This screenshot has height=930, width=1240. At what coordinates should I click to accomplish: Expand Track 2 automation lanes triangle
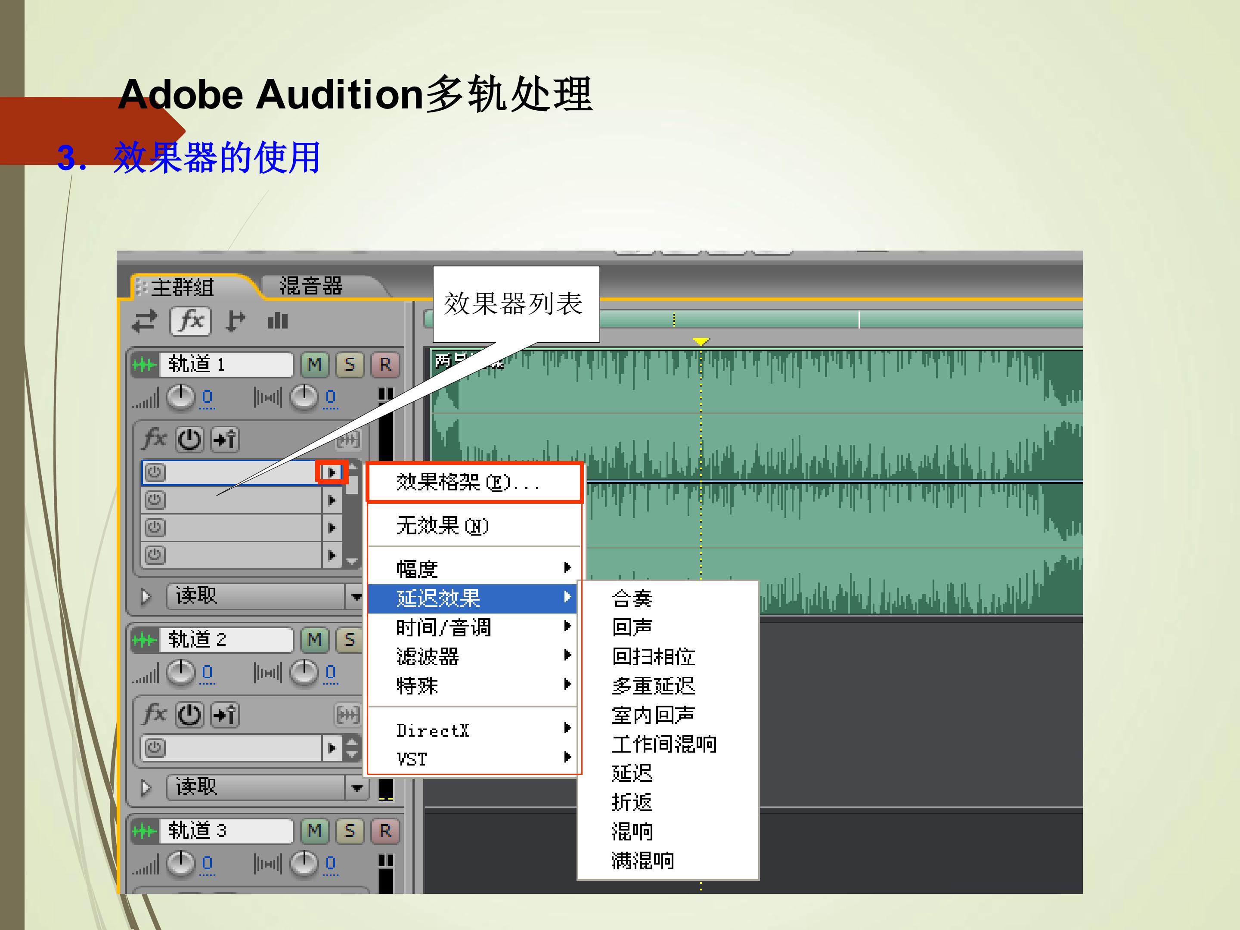tap(146, 787)
